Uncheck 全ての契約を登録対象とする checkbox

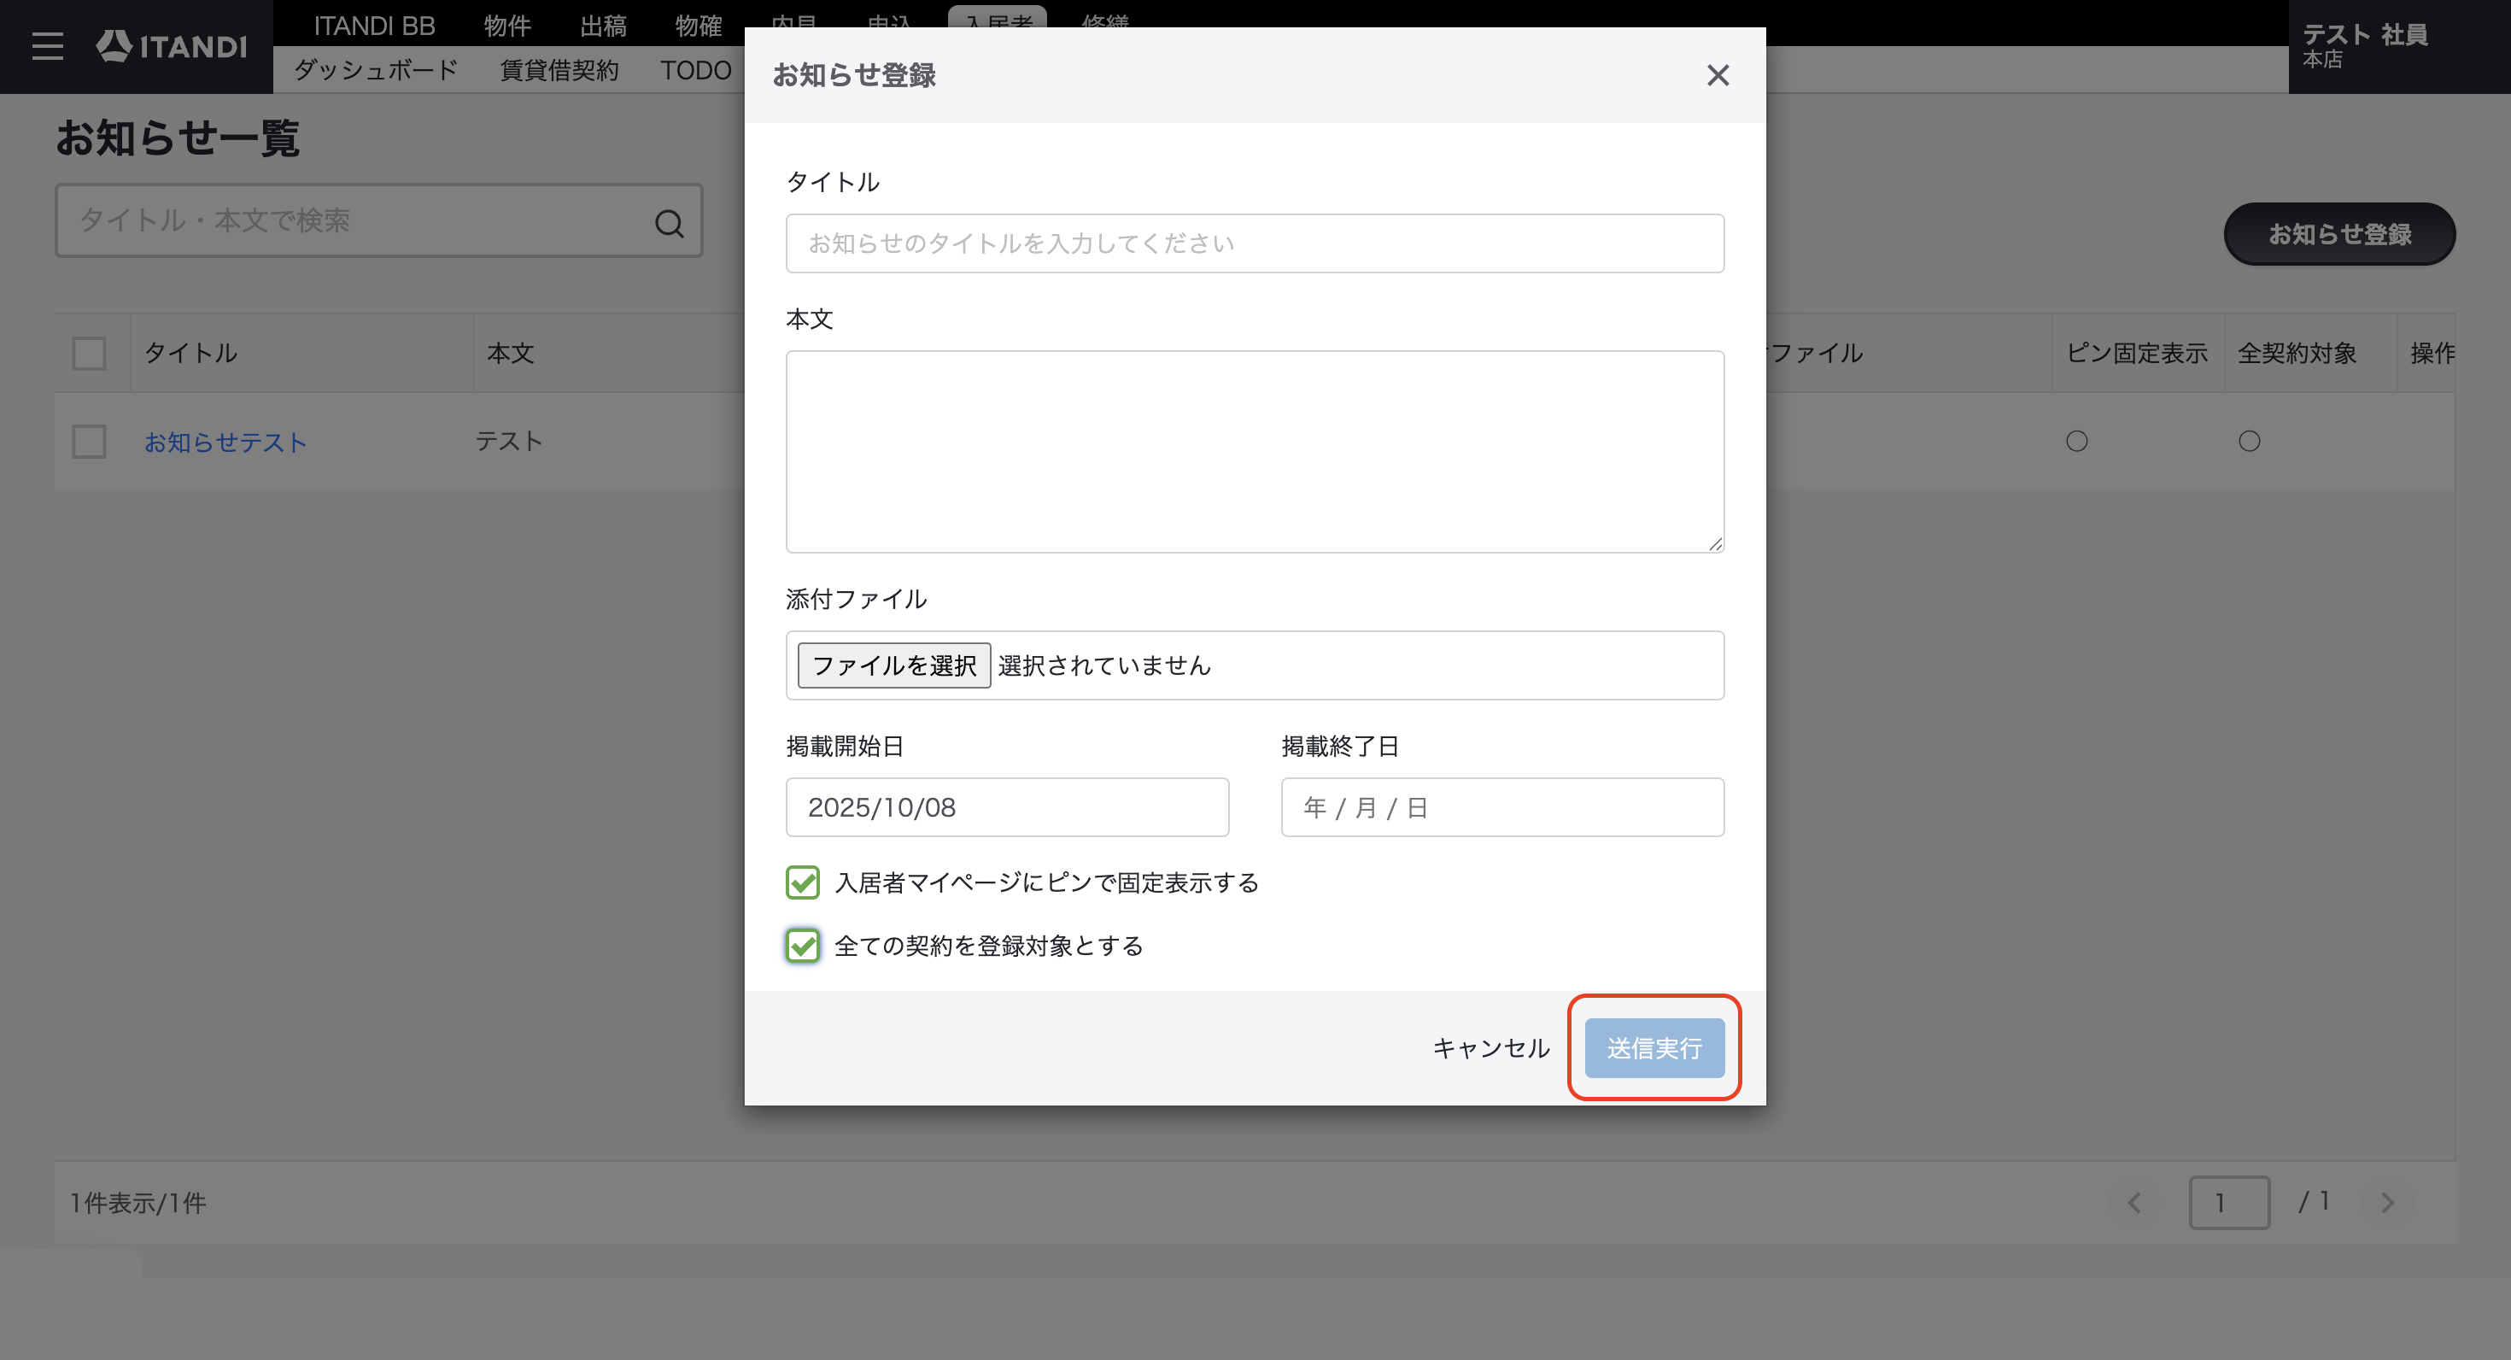tap(802, 945)
